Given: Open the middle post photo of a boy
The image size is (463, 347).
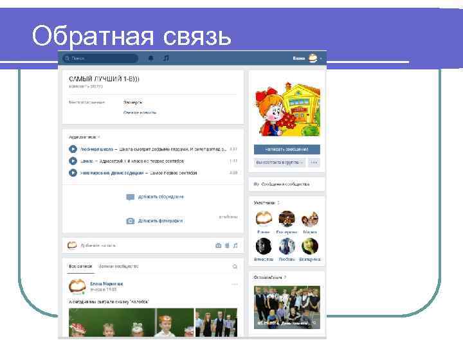Looking at the screenshot, I should 175,322.
